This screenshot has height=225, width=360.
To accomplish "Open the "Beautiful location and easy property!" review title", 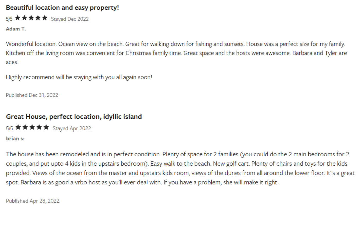I will (62, 8).
